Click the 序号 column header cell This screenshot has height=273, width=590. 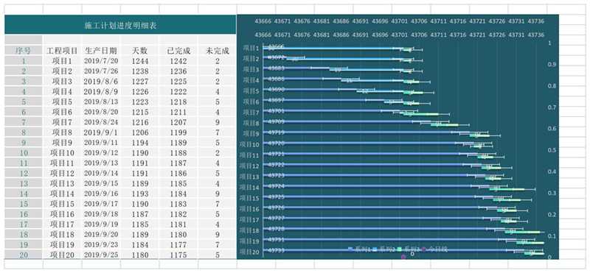pos(24,51)
